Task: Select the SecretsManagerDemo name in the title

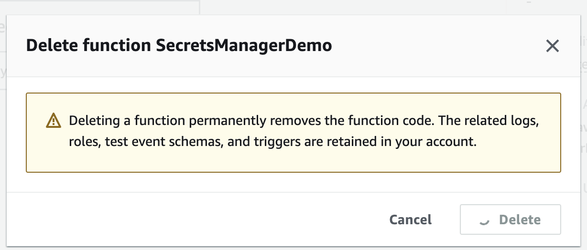Action: coord(244,46)
